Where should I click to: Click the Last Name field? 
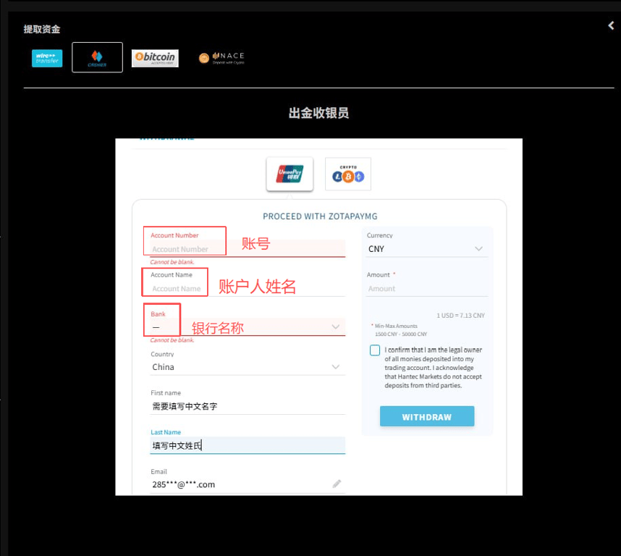248,445
